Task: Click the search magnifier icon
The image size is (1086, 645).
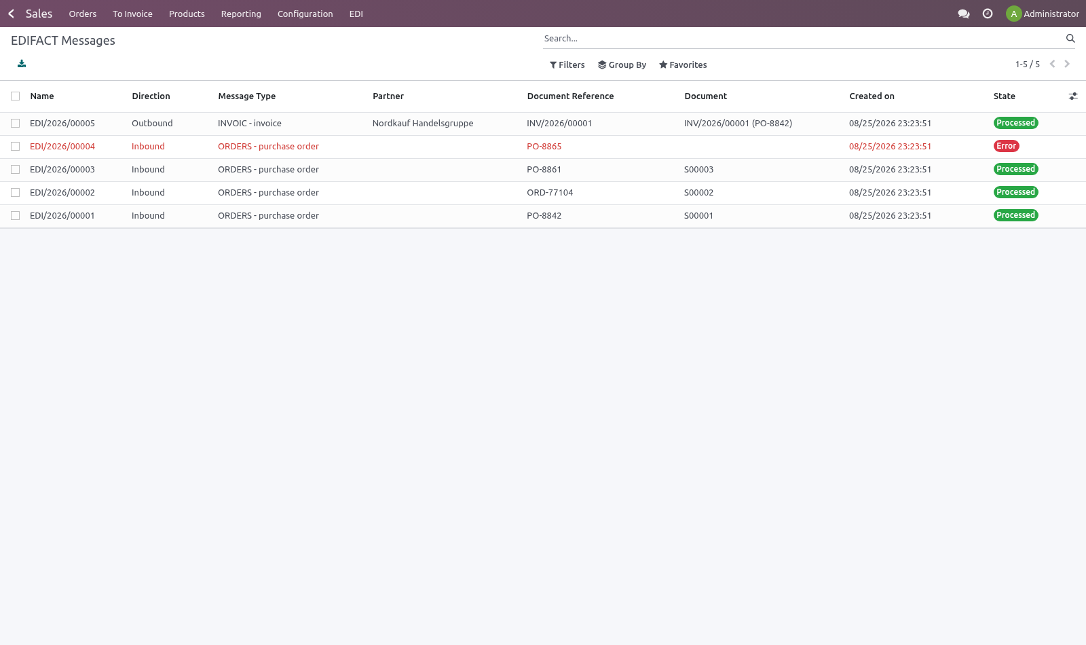Action: [1070, 39]
